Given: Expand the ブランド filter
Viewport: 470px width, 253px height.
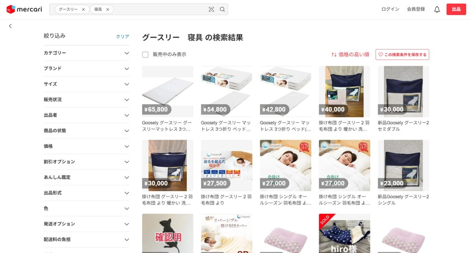Looking at the screenshot, I should click(x=87, y=69).
